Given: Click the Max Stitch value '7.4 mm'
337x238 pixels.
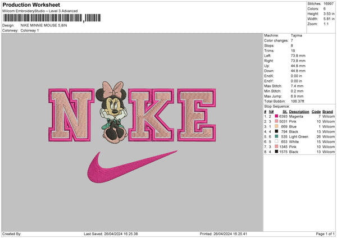Looking at the screenshot, I should pos(297,86).
